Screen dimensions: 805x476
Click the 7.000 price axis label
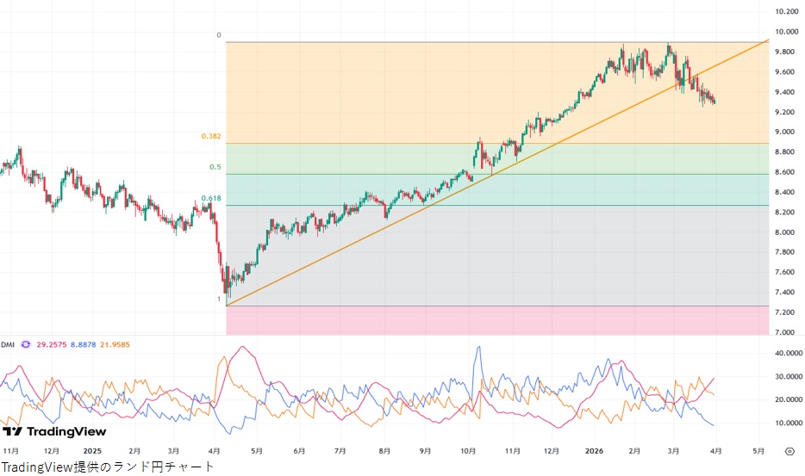tap(785, 332)
